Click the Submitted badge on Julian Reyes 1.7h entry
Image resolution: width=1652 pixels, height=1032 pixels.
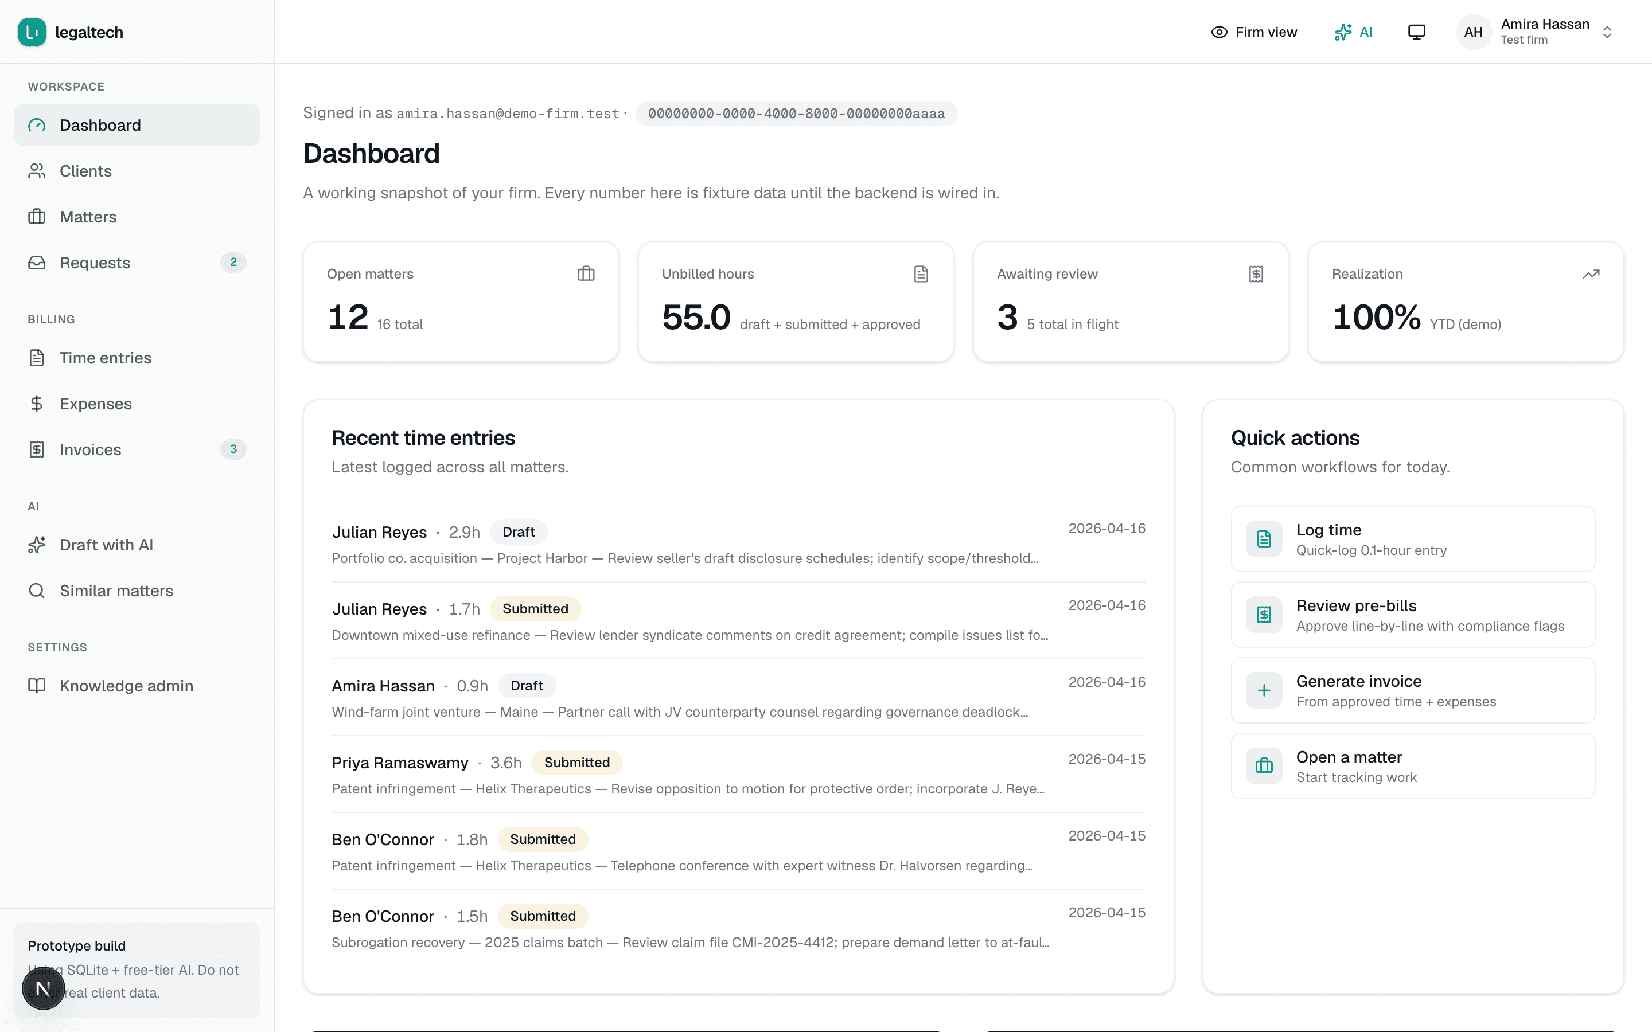click(x=535, y=609)
